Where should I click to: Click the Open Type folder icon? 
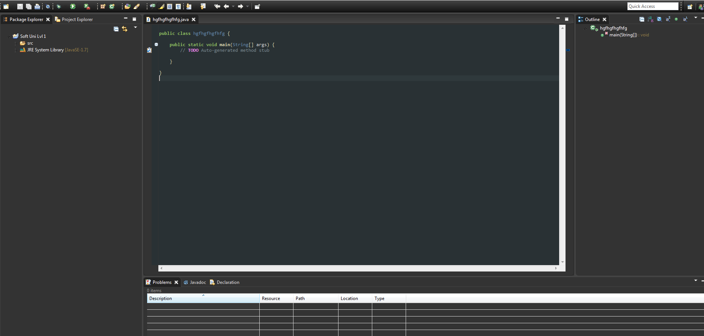[128, 6]
